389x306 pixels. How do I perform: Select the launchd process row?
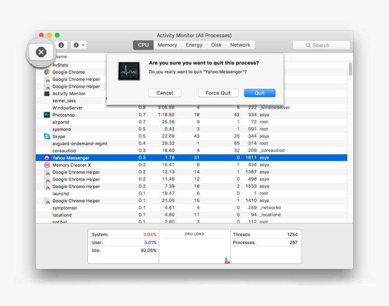[x=191, y=194]
